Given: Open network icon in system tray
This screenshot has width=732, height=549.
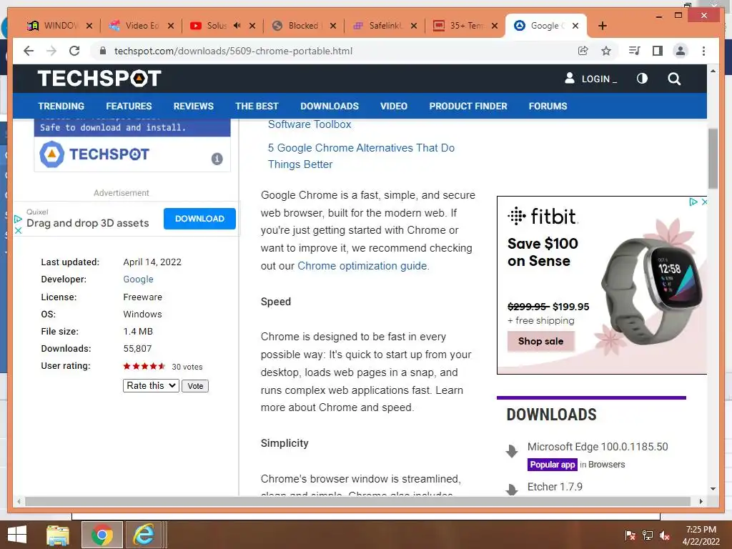Looking at the screenshot, I should (648, 535).
